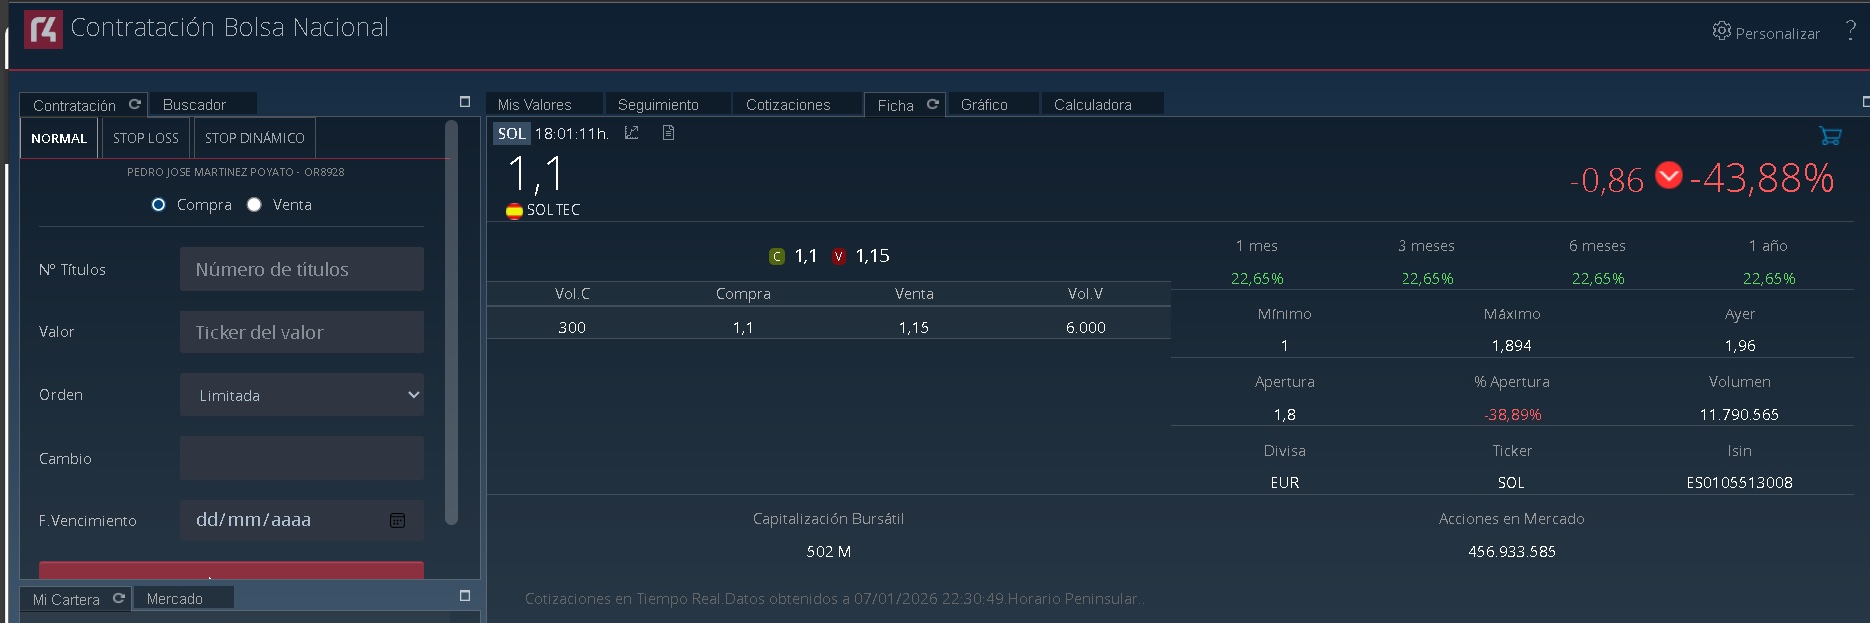Screen dimensions: 1870x623
Task: Click the Acciones en Mercado 456.933.585 value
Action: (1512, 551)
